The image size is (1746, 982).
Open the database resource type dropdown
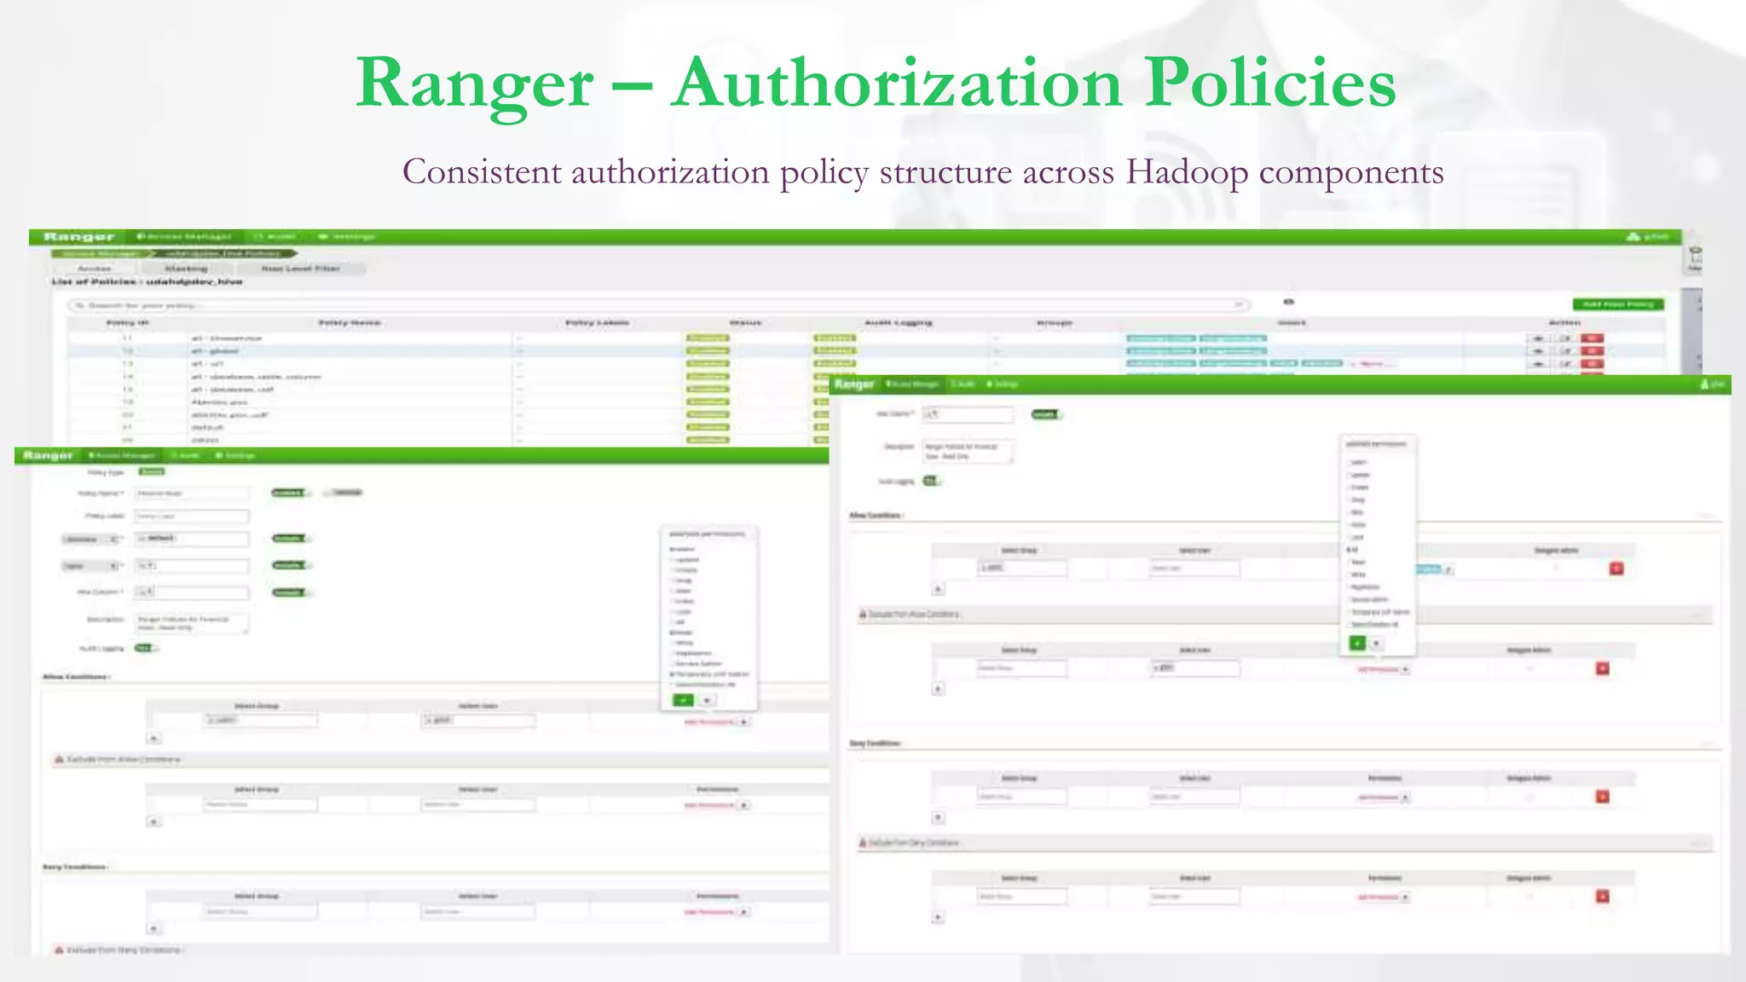point(91,540)
